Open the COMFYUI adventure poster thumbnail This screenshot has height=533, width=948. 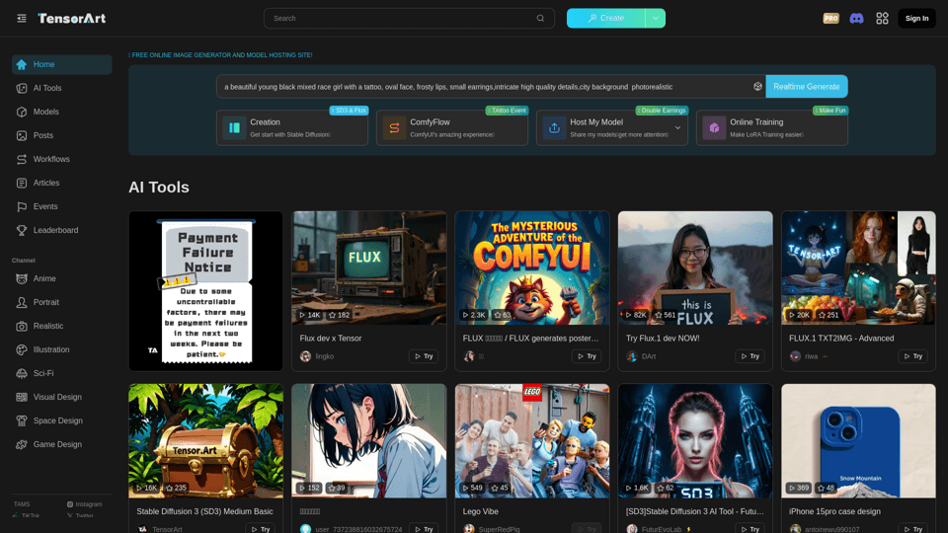pyautogui.click(x=532, y=267)
